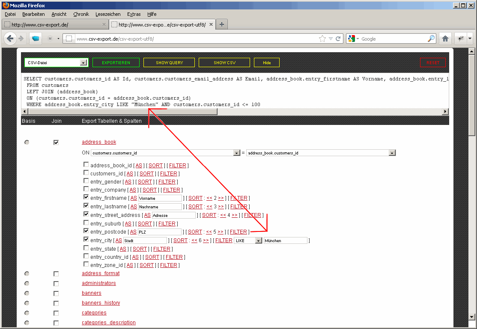The image size is (477, 329).
Task: Click the blue bookmark icon in navigation bar
Action: 36,39
